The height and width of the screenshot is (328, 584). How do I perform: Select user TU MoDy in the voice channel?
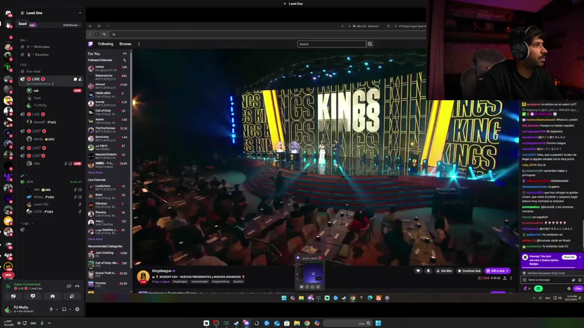point(40,105)
